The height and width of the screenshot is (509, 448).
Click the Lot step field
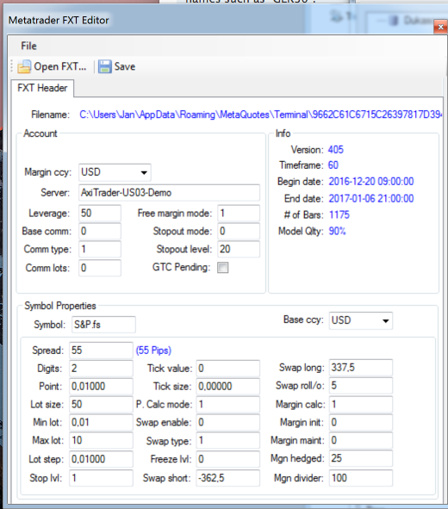pyautogui.click(x=101, y=459)
